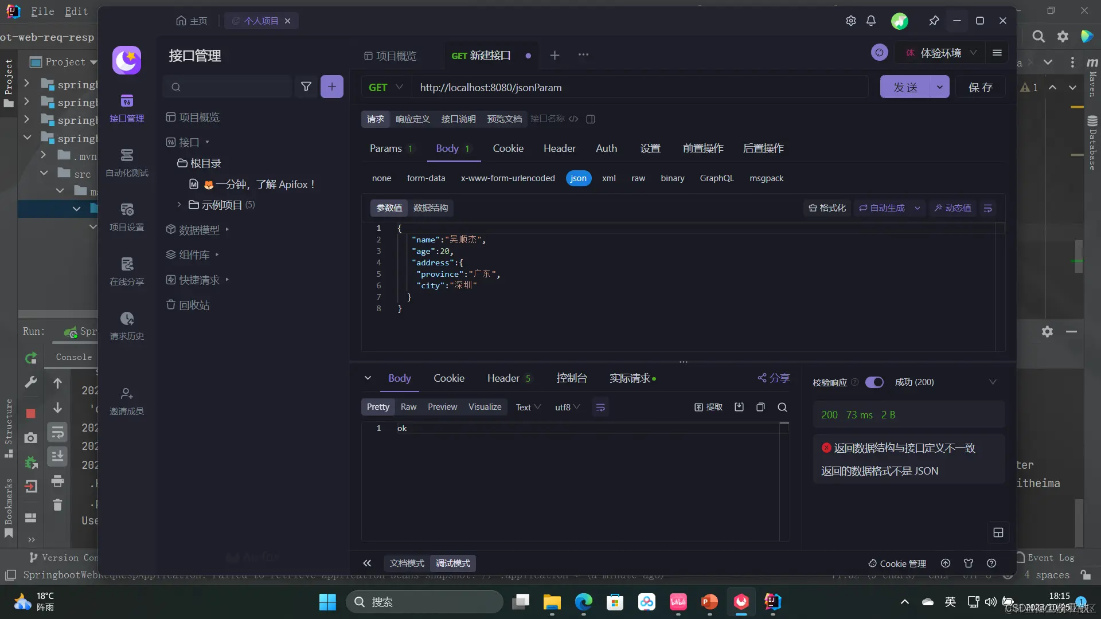Image resolution: width=1101 pixels, height=619 pixels.
Task: Open 请求历史 in the left sidebar
Action: [127, 326]
